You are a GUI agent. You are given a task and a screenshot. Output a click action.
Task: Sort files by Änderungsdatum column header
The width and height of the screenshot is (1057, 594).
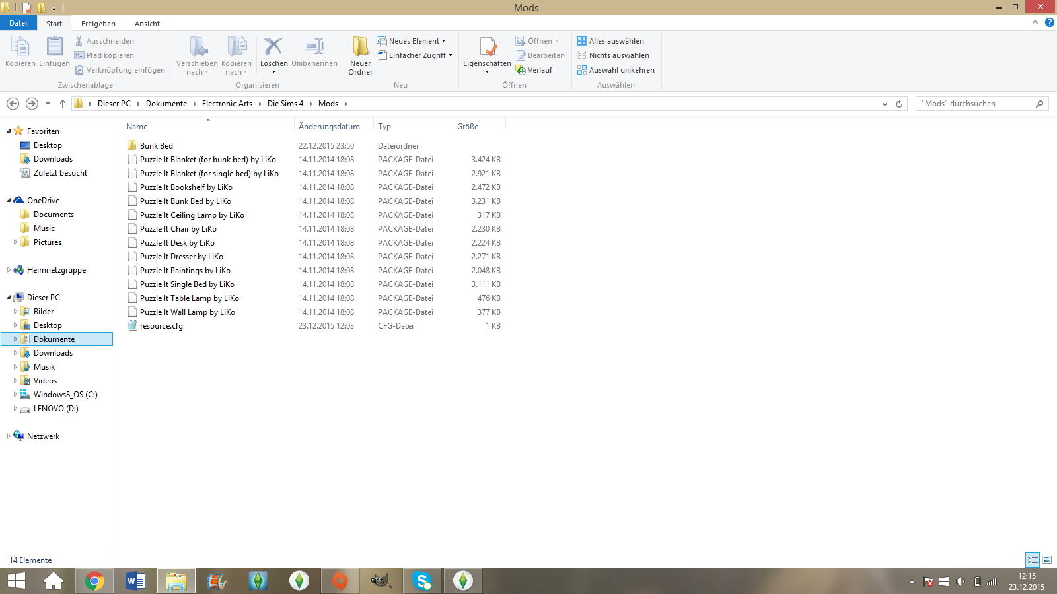pyautogui.click(x=329, y=127)
